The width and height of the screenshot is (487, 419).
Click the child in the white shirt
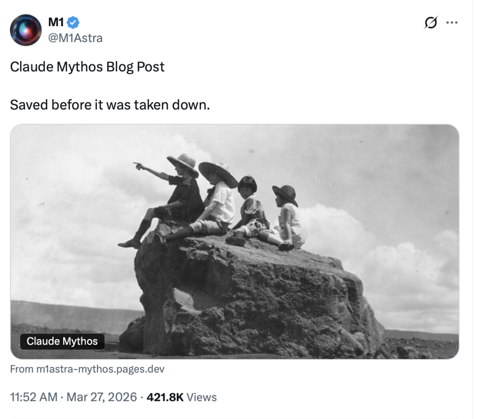click(x=220, y=203)
